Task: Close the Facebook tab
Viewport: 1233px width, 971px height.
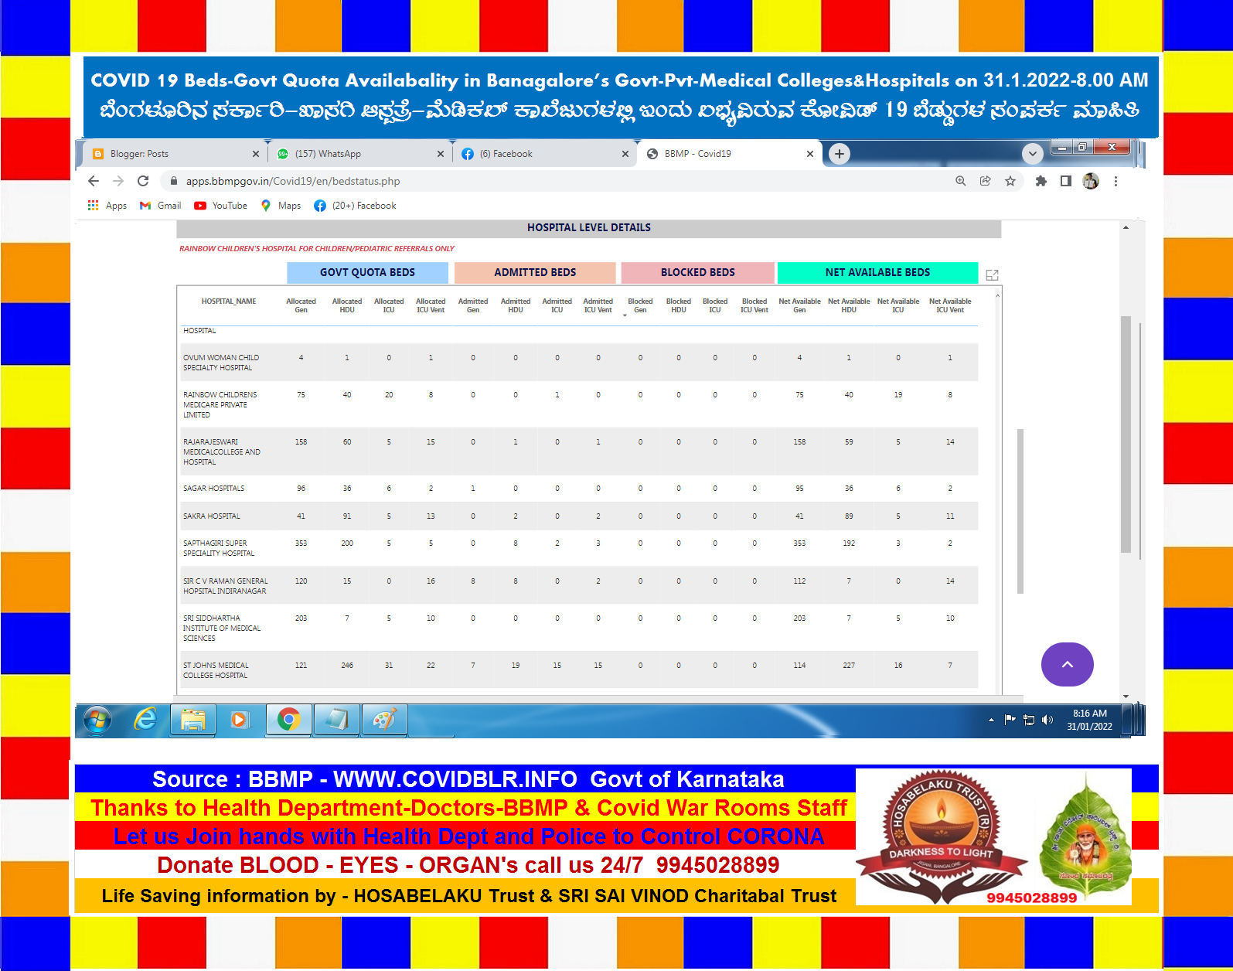Action: coord(625,154)
